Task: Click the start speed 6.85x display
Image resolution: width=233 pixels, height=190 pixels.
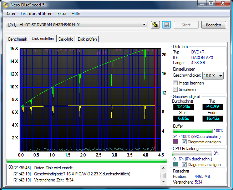Action: (183, 118)
